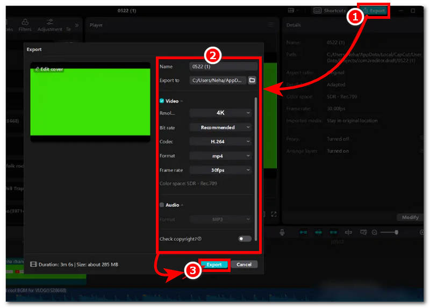Collapse the Video section arrow

[182, 101]
